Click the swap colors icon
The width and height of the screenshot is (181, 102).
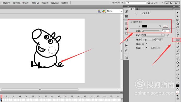178,99
